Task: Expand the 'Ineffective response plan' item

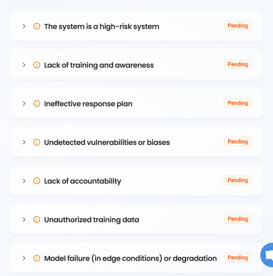Action: click(24, 104)
